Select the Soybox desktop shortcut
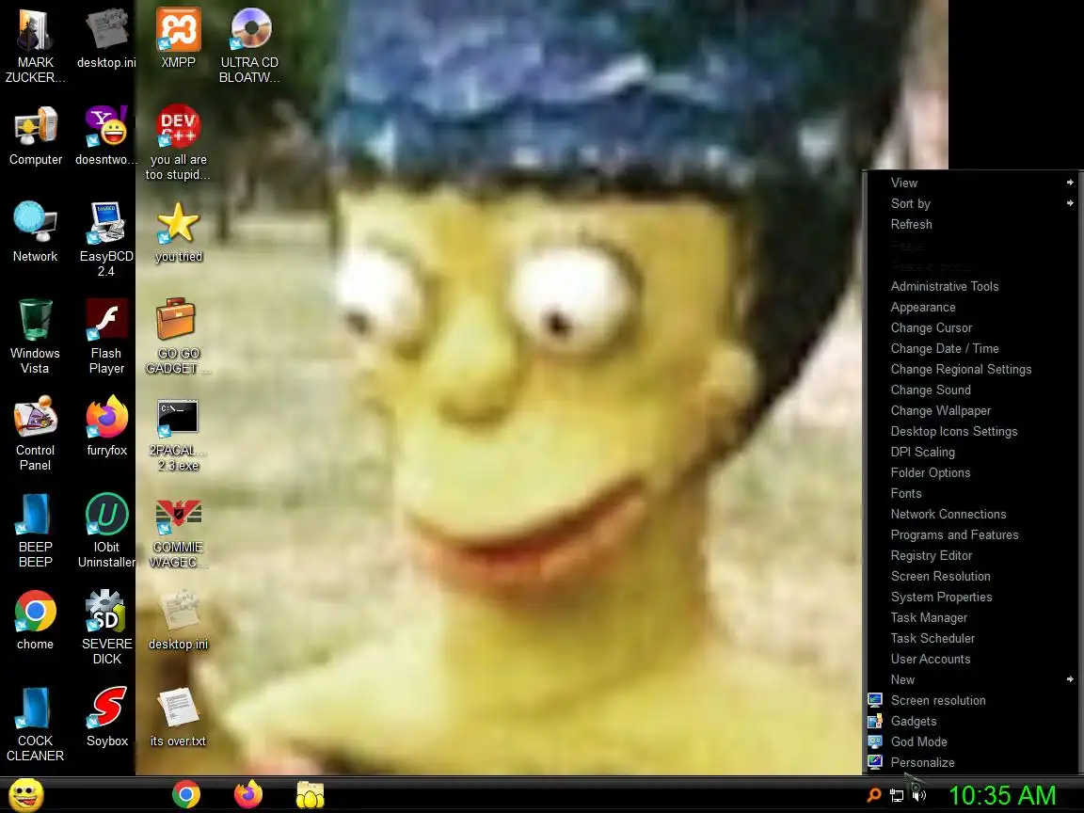 (x=106, y=716)
